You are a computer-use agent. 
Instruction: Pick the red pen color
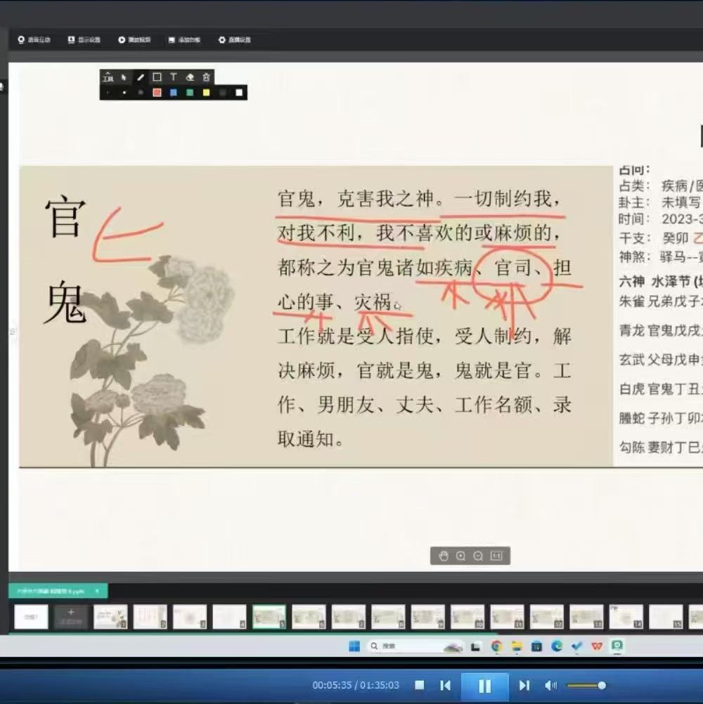[x=157, y=93]
